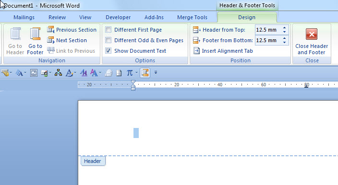Jump to Previous Section
The width and height of the screenshot is (338, 185).
click(72, 30)
